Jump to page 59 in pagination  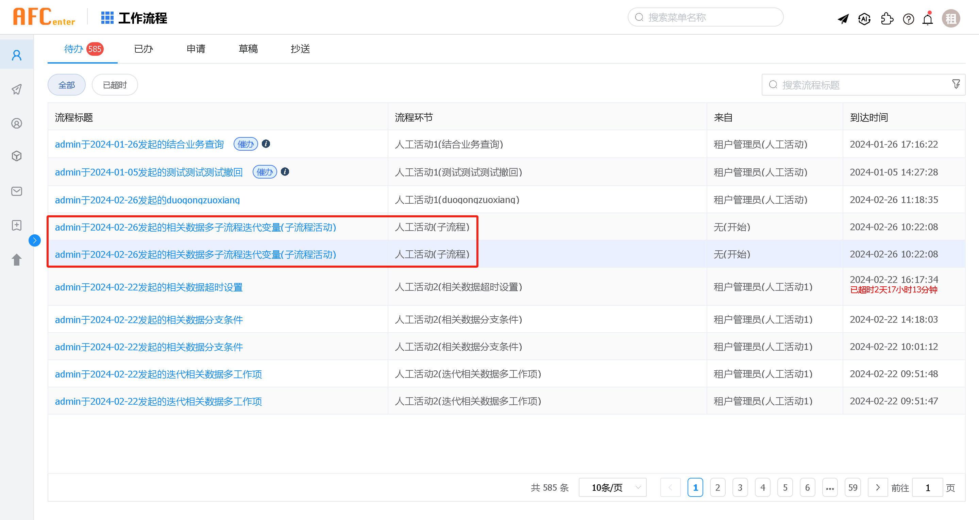tap(853, 487)
